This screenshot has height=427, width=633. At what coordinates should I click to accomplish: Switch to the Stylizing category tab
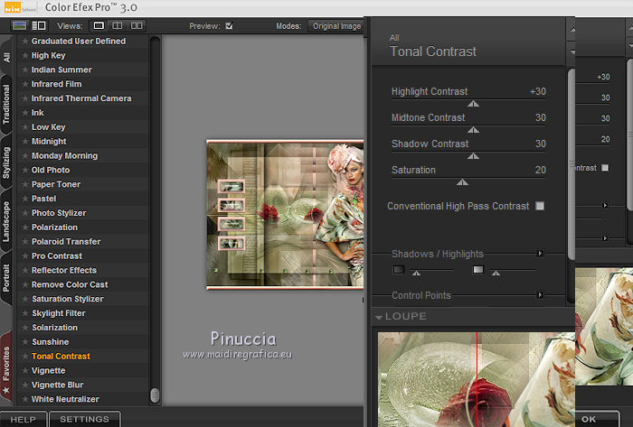[6, 162]
